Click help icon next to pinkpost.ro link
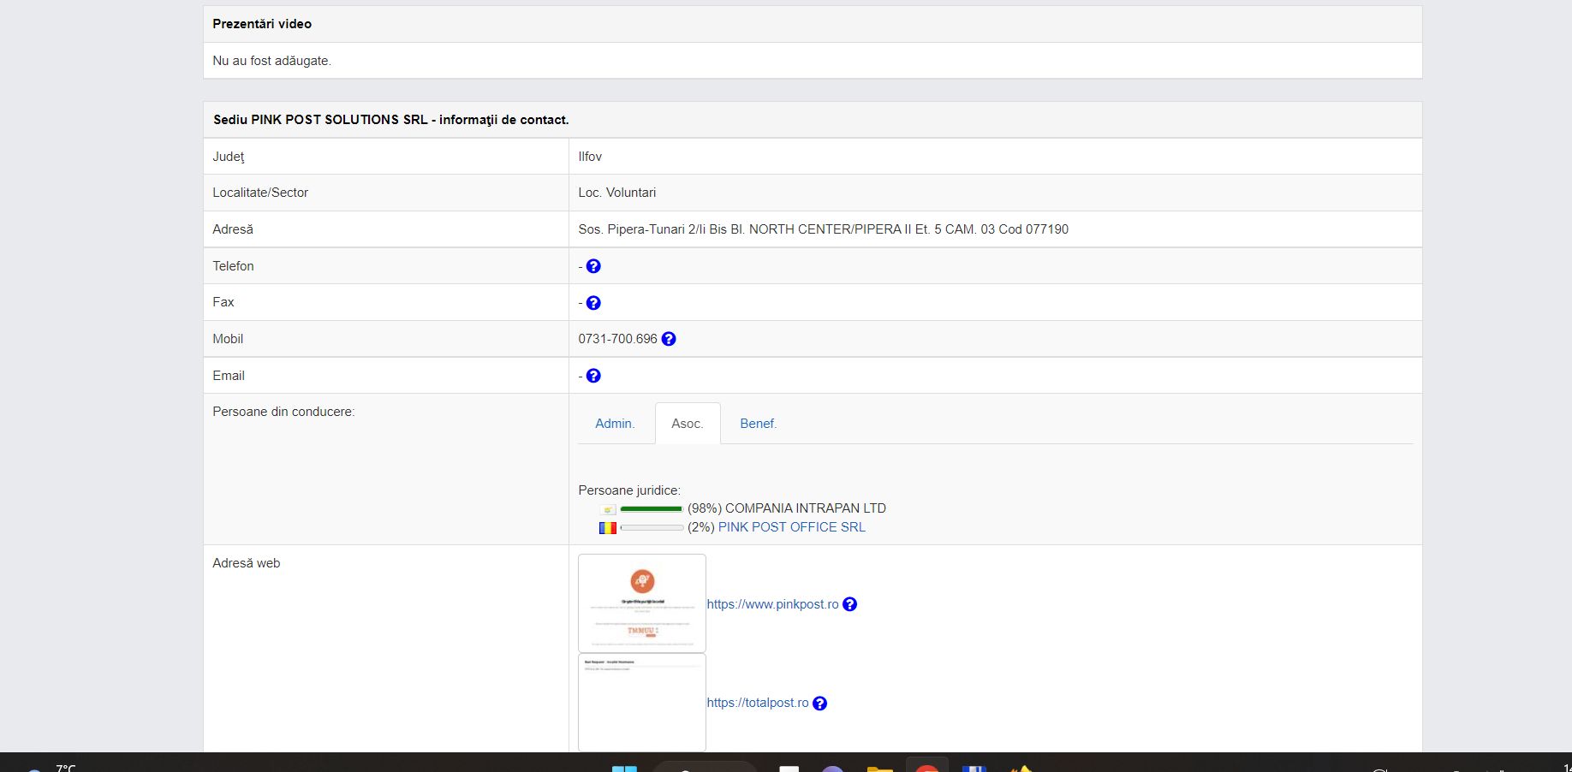 [849, 604]
